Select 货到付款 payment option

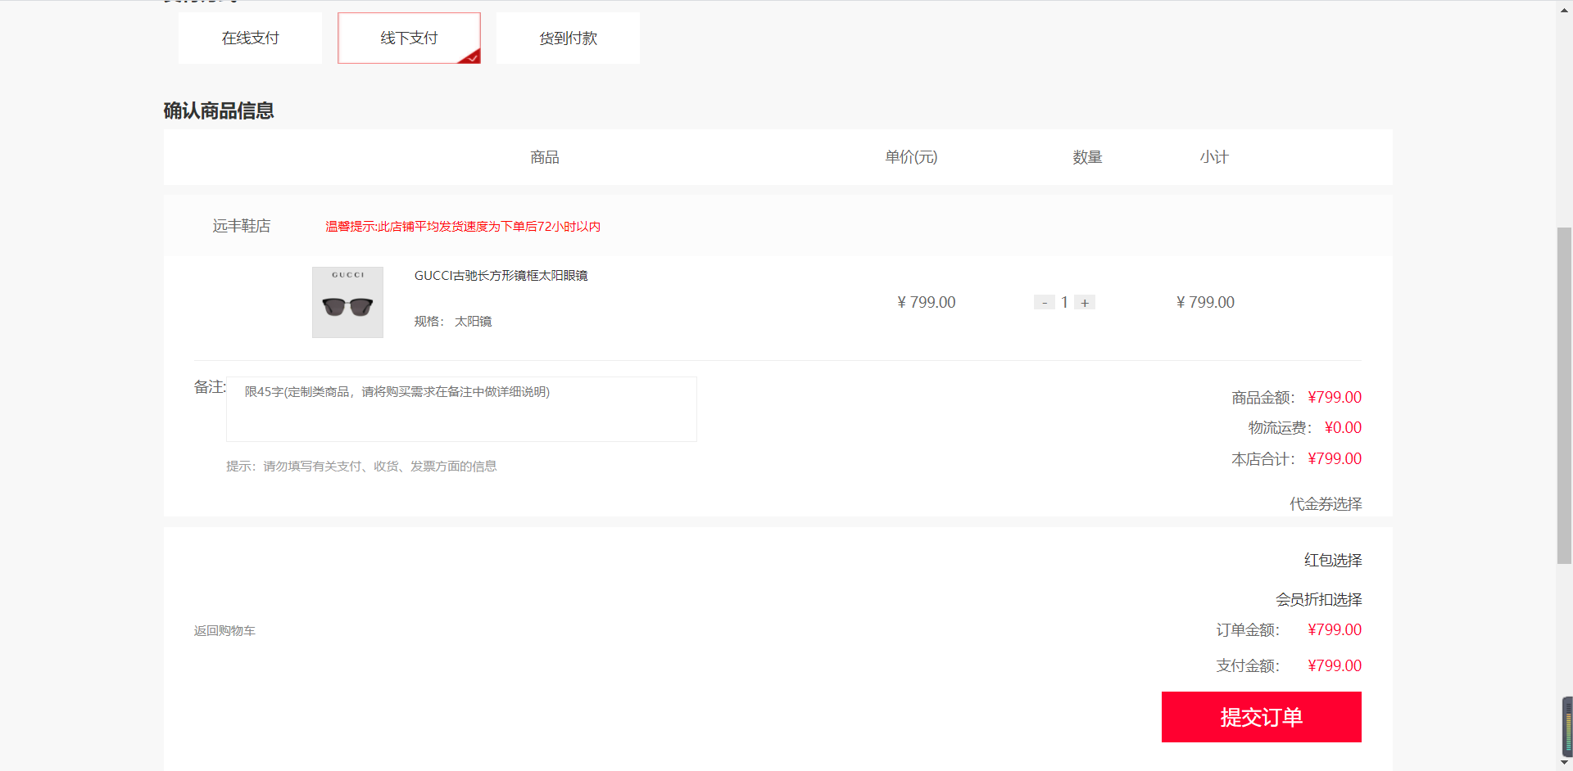click(x=568, y=38)
